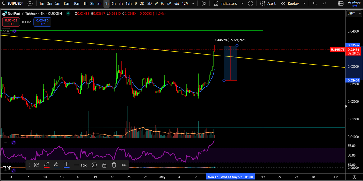Open the background fill bucket color

(56, 165)
